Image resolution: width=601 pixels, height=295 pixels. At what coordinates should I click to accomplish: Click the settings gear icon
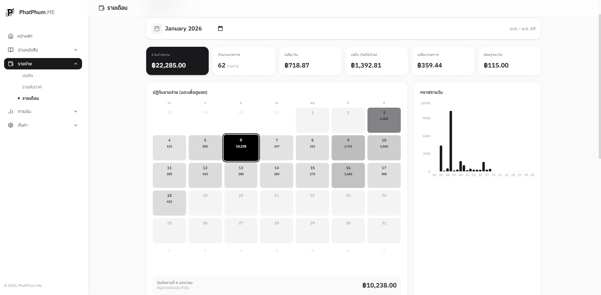click(11, 125)
